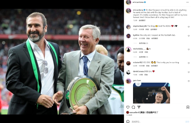Open comments with the speech bubble icon
The height and width of the screenshot is (123, 194).
(133, 107)
